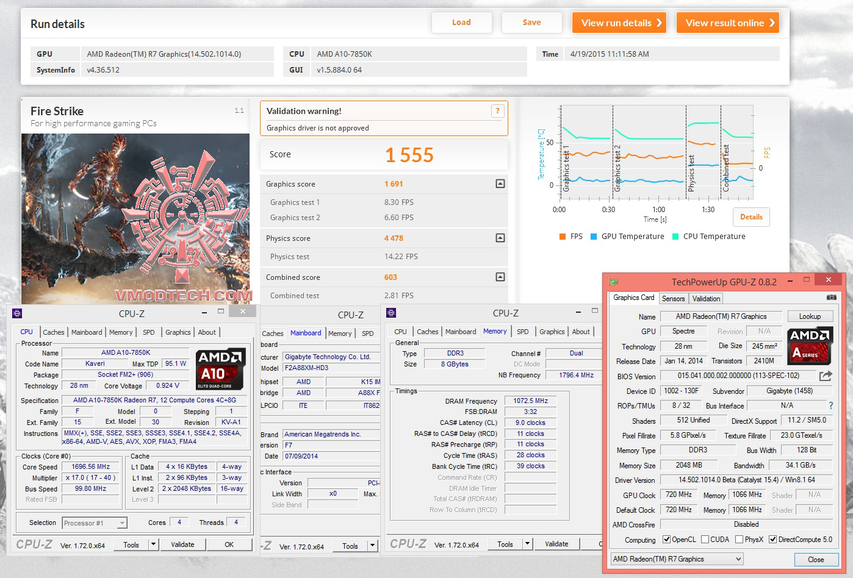853x578 pixels.
Task: Open Tools dropdown arrow in CPU-Z mainboard window
Action: tap(373, 546)
